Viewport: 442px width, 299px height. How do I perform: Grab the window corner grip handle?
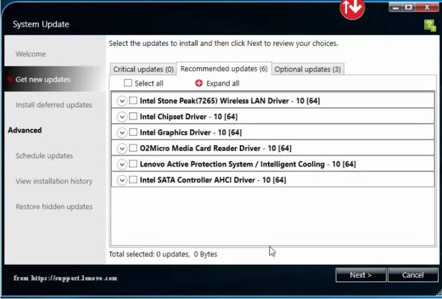pyautogui.click(x=439, y=293)
